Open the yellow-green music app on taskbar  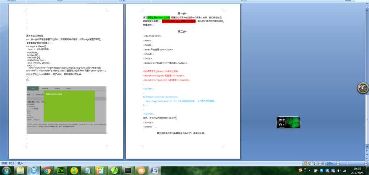74,170
